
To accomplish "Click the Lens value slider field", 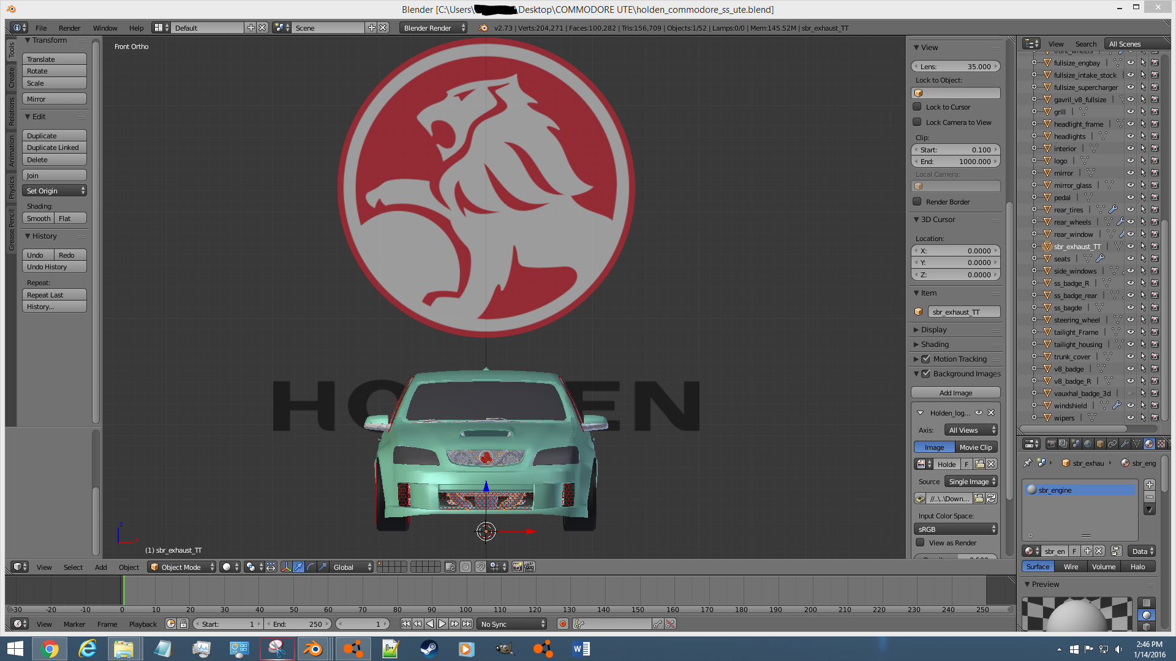I will (956, 67).
